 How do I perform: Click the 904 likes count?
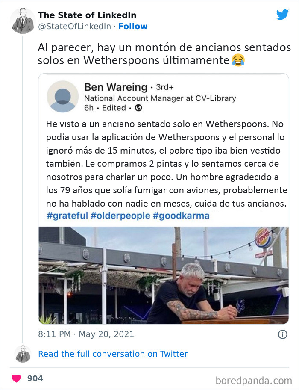click(35, 378)
